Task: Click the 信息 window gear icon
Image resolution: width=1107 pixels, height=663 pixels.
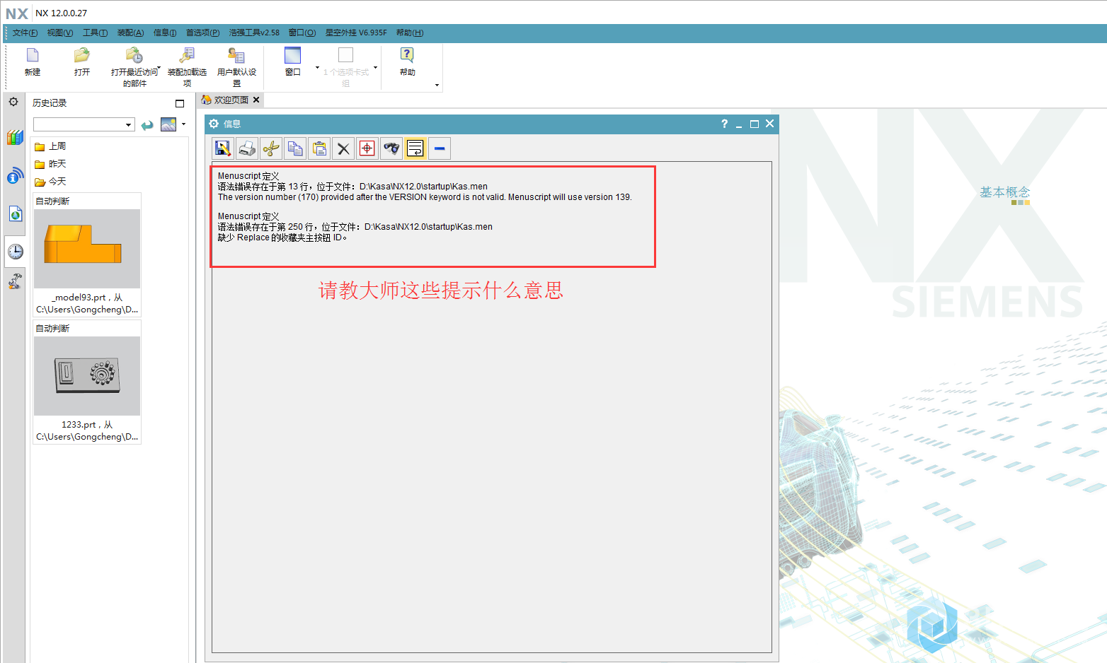Action: (214, 124)
